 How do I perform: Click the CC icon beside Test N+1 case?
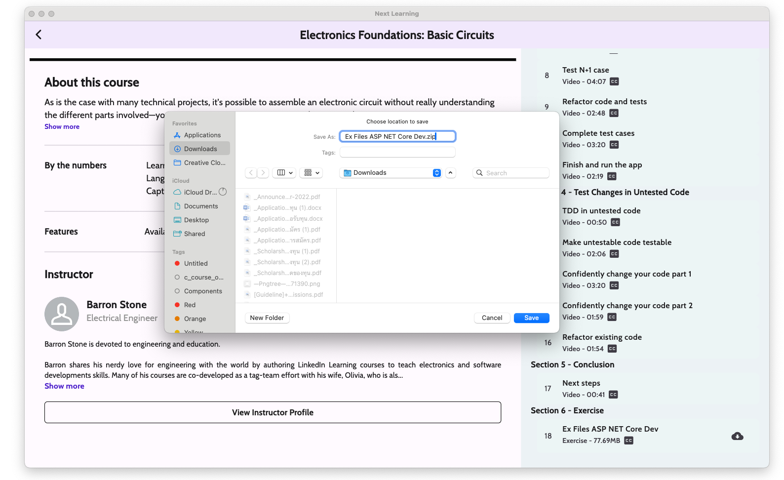click(x=614, y=81)
